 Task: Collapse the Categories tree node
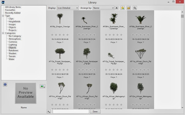3,33
